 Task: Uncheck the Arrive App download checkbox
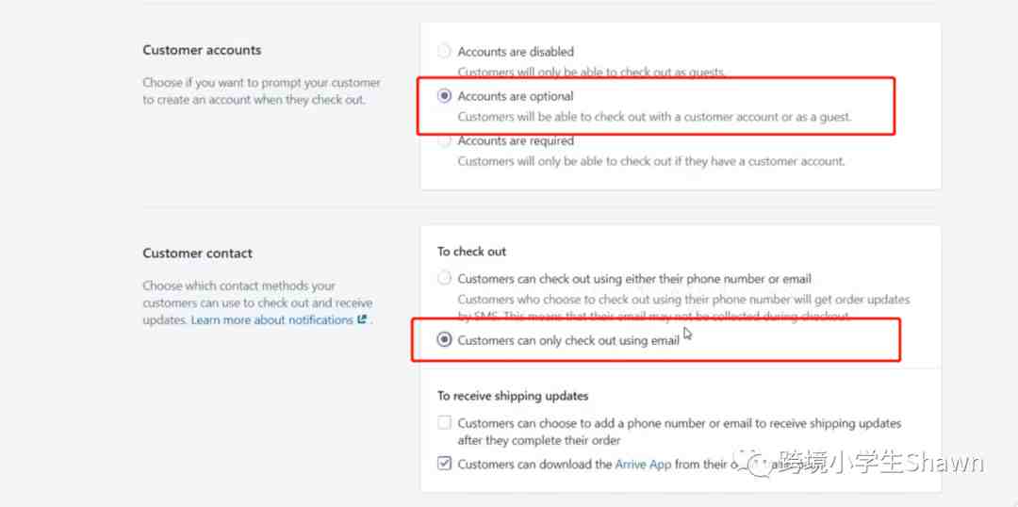click(444, 464)
